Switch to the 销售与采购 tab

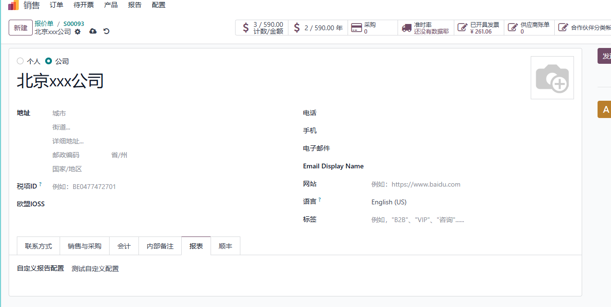point(85,246)
